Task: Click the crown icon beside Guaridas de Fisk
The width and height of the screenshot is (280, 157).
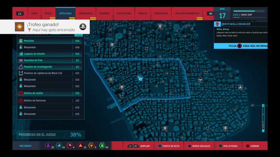Action: tap(21, 60)
